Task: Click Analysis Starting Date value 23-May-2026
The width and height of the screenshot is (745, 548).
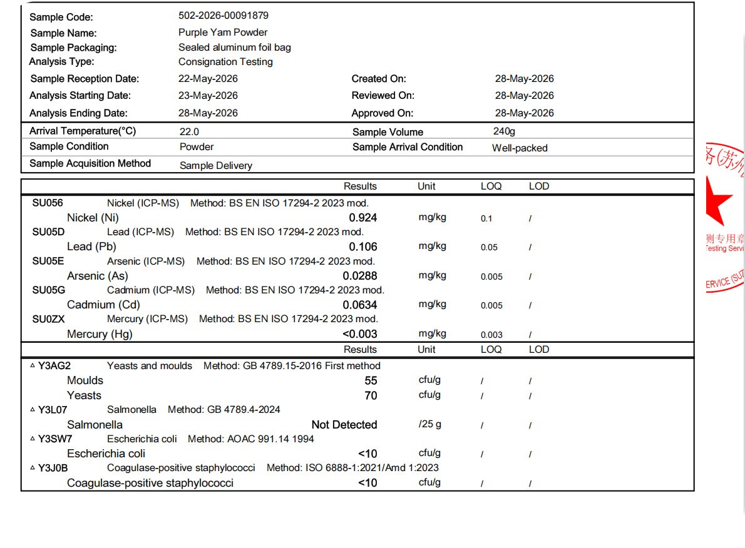Action: [208, 96]
